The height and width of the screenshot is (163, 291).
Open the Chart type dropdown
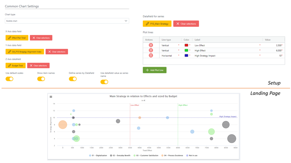[67, 21]
